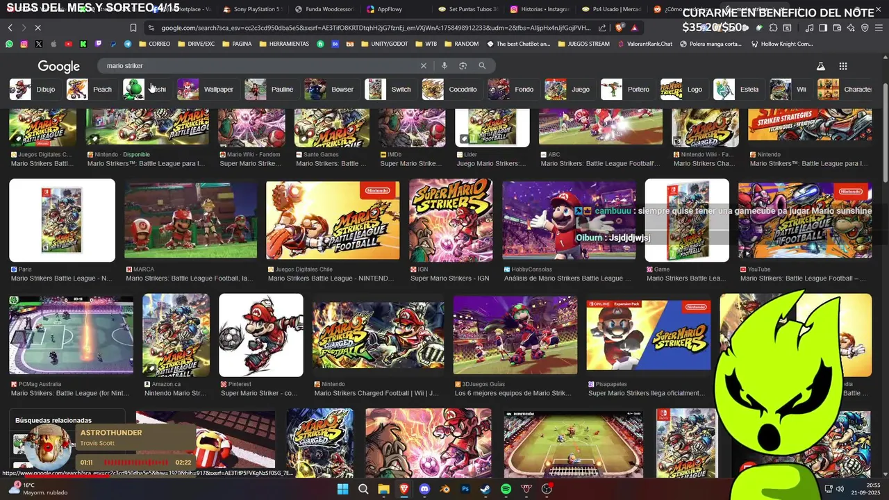Open Photoshop from the taskbar
This screenshot has width=889, height=500.
(x=465, y=489)
